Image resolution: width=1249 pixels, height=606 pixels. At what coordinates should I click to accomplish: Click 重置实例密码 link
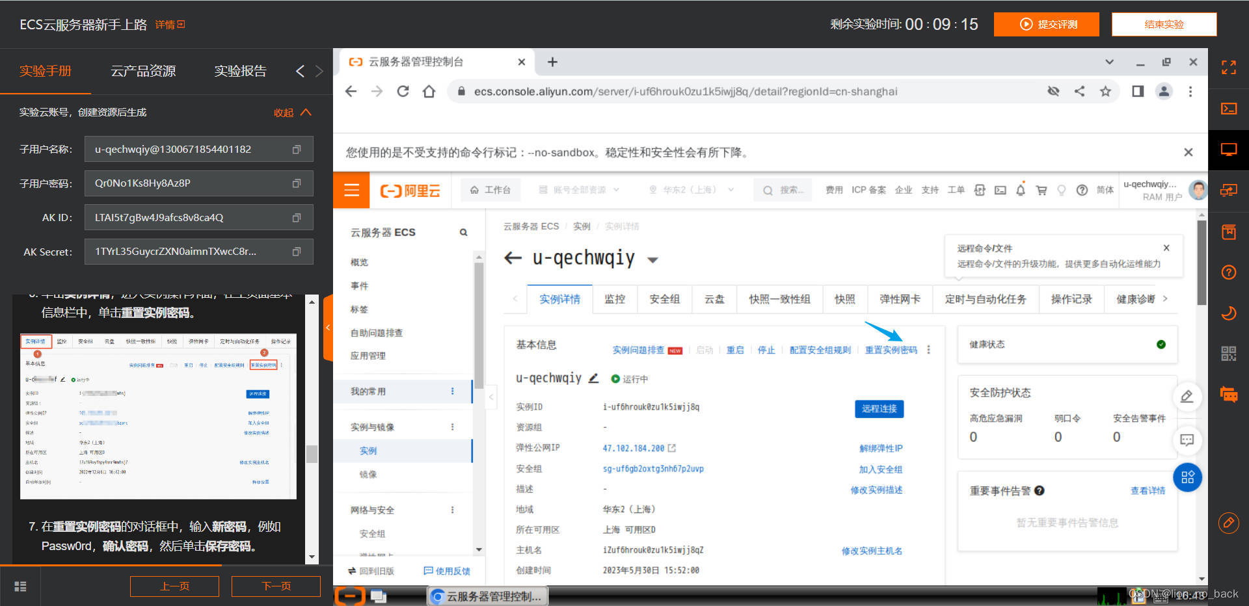(891, 350)
